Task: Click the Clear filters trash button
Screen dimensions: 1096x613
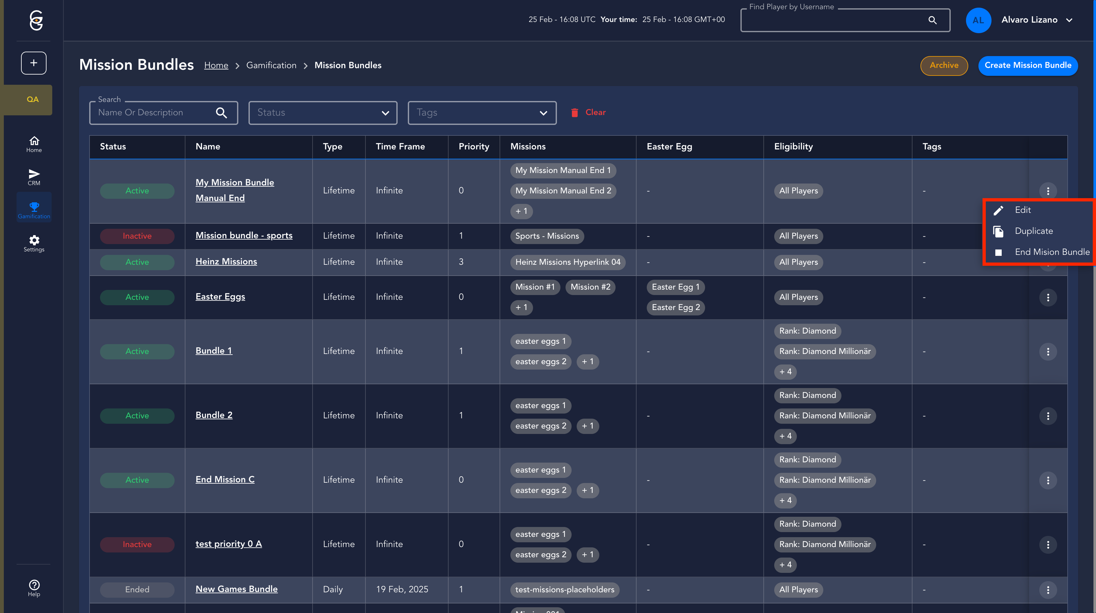Action: pos(588,113)
